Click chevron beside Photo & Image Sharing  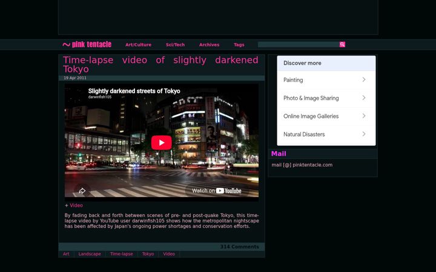coord(364,98)
